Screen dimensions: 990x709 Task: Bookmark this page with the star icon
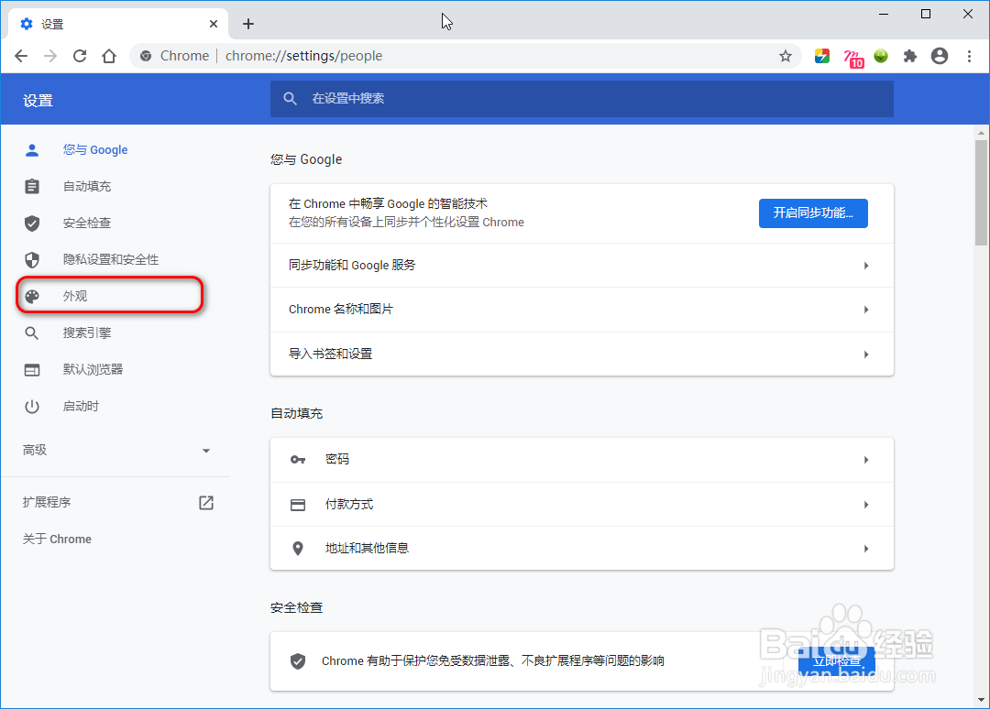(786, 56)
